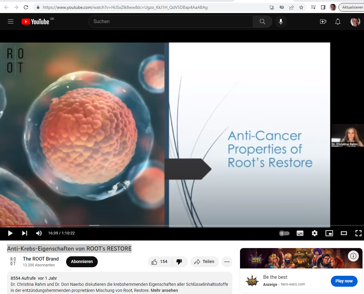Open The ROOT Brand channel avatar

[13, 261]
